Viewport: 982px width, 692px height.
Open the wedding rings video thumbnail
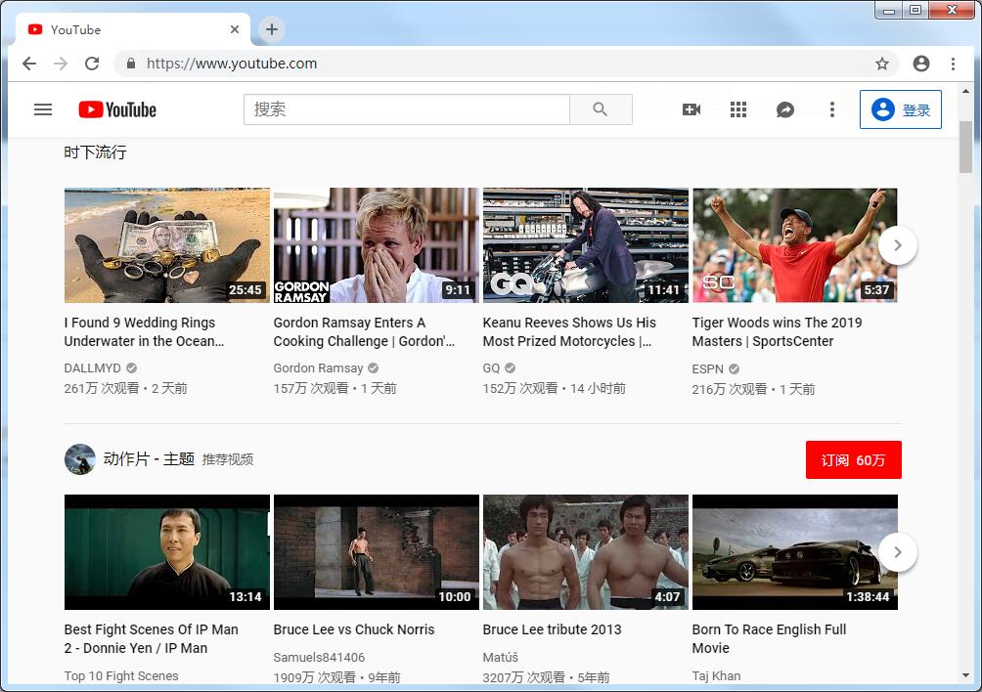(x=167, y=245)
